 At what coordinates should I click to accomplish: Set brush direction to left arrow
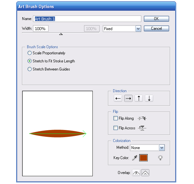tap(118, 98)
